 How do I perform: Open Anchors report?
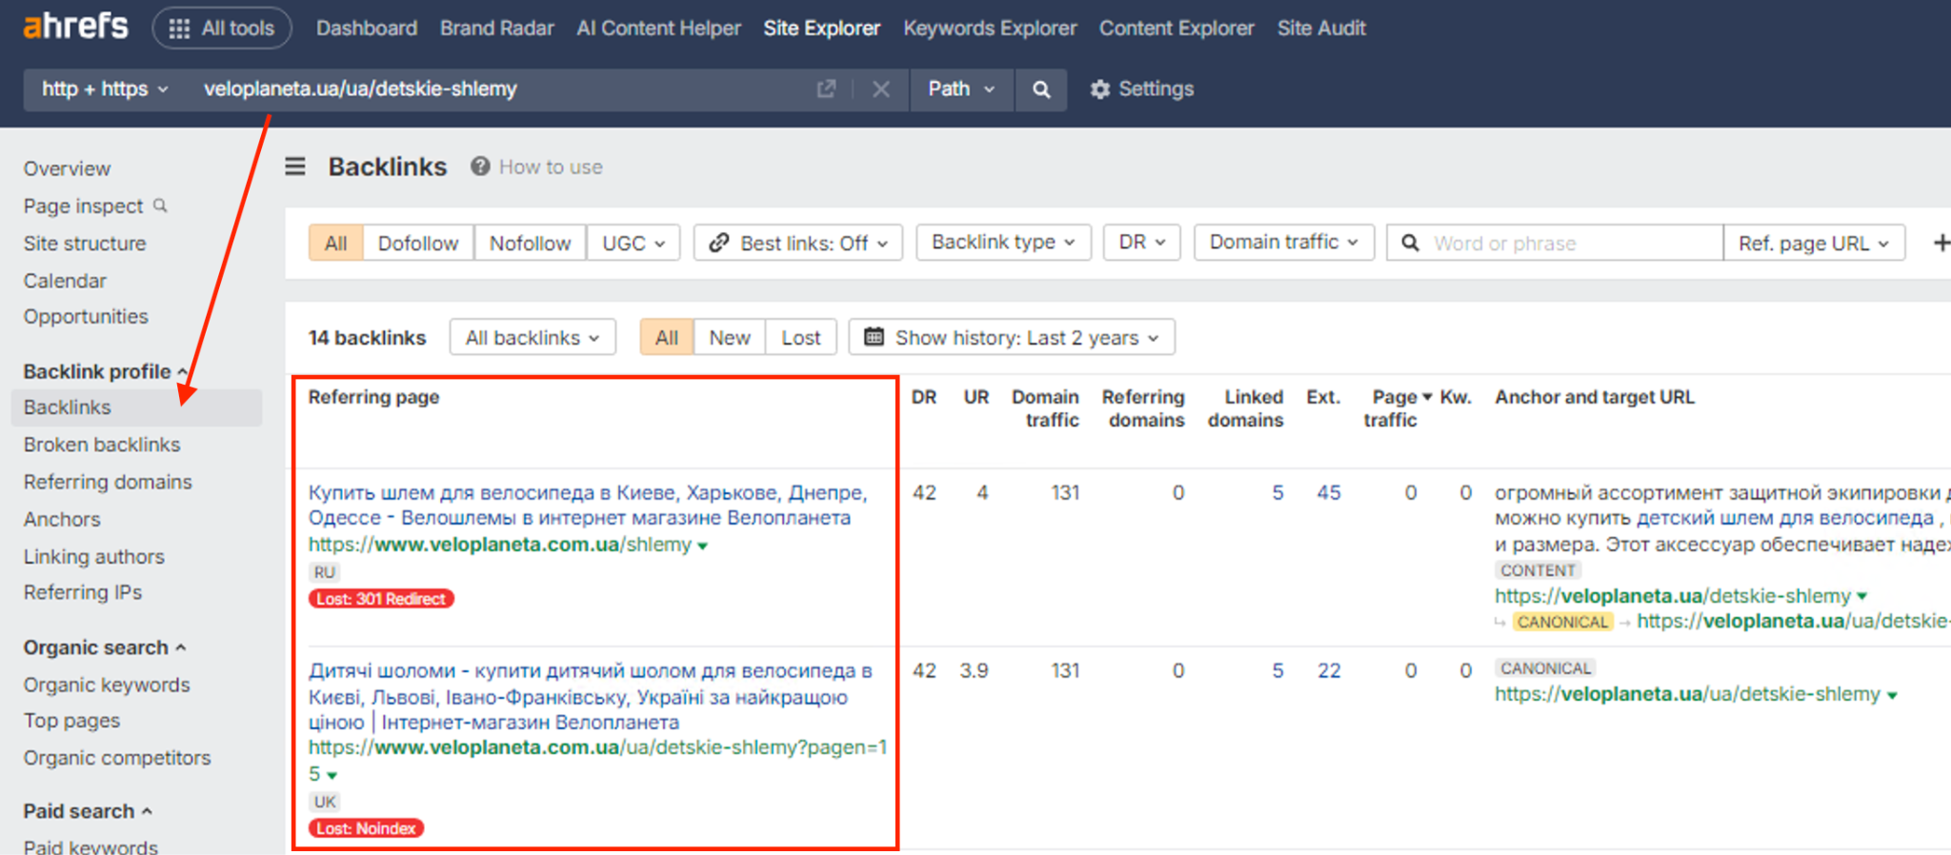coord(62,519)
